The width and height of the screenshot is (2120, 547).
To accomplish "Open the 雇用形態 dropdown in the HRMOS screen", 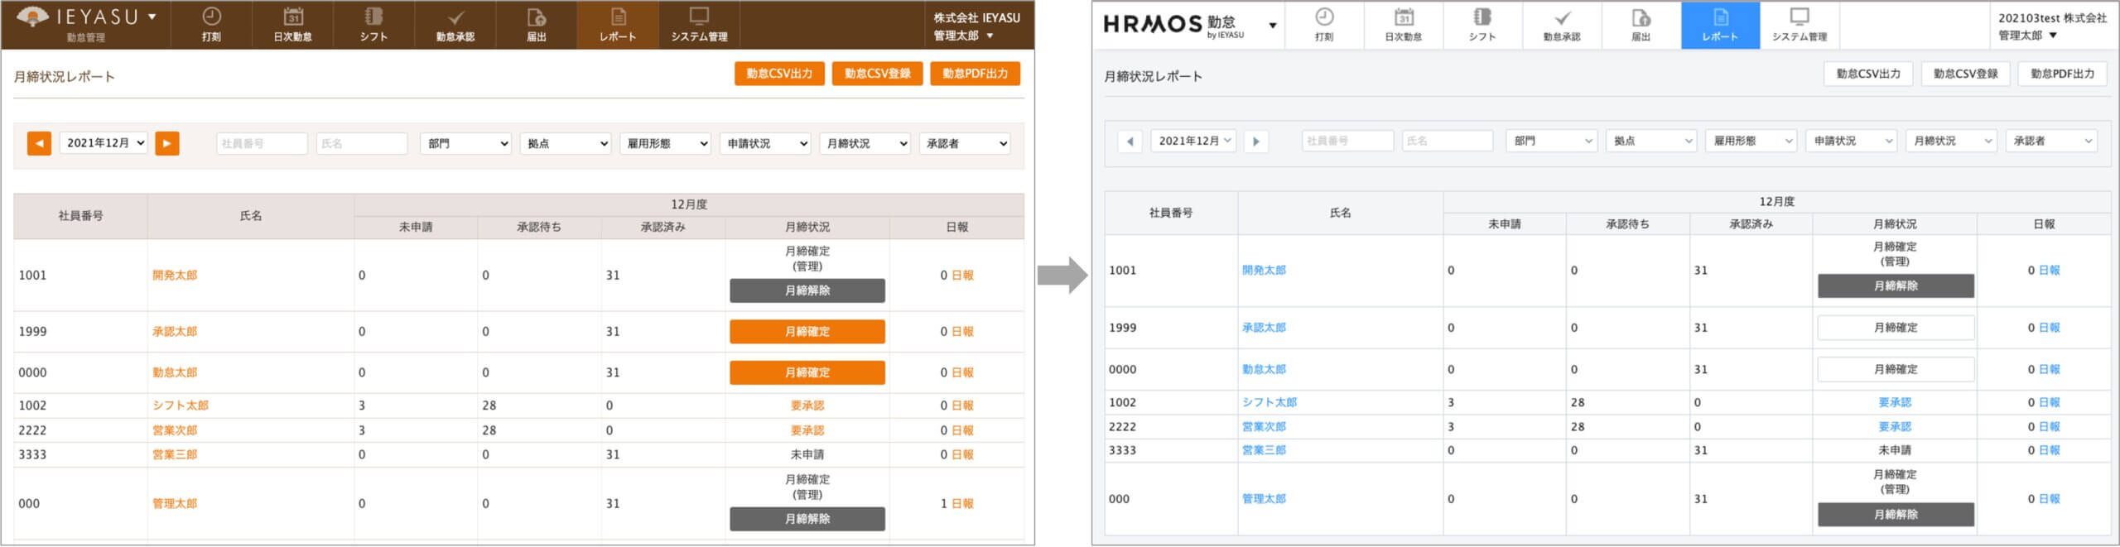I will click(x=1750, y=142).
